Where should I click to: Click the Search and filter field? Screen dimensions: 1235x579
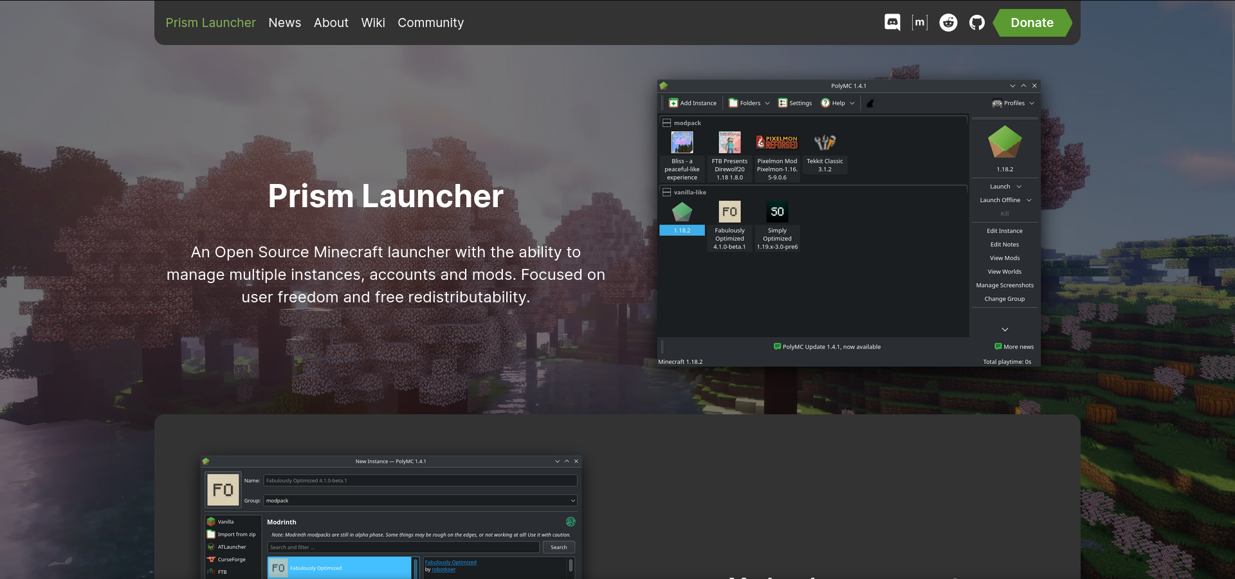pos(403,547)
